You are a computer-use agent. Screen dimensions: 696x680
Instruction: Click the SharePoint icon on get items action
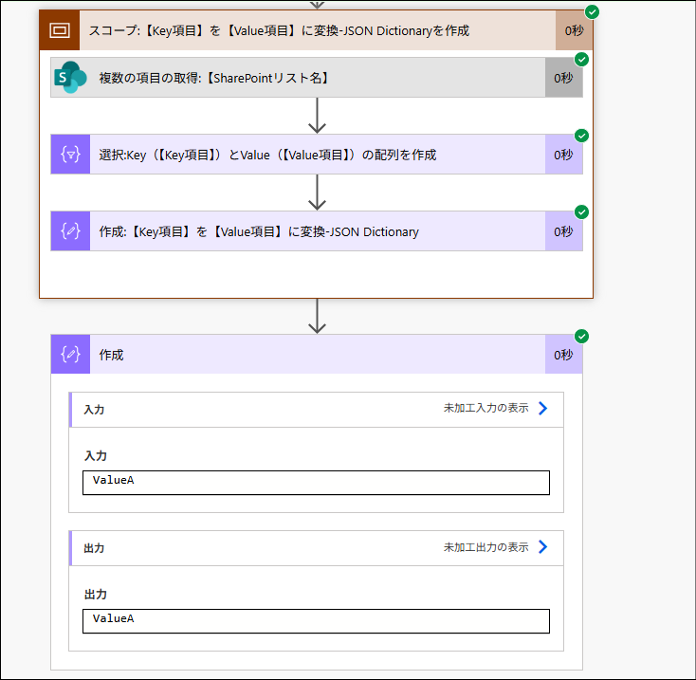pyautogui.click(x=70, y=77)
